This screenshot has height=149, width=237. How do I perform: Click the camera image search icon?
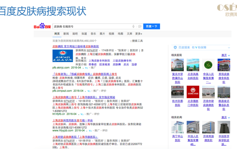pyautogui.click(x=140, y=26)
